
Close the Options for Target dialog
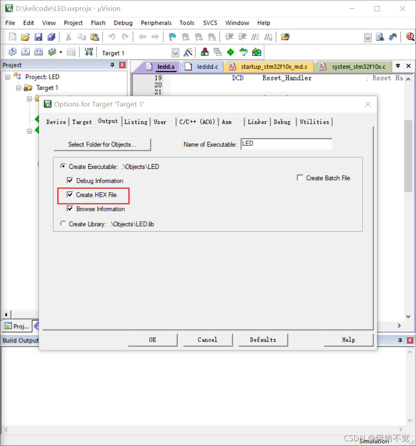click(368, 104)
